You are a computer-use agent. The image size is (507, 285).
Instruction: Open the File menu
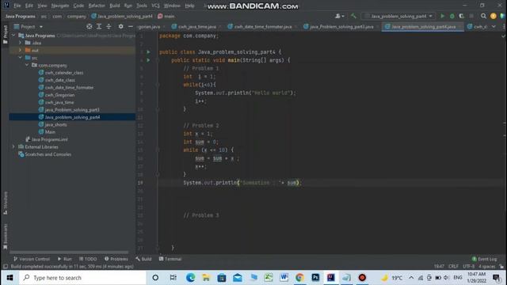point(17,6)
